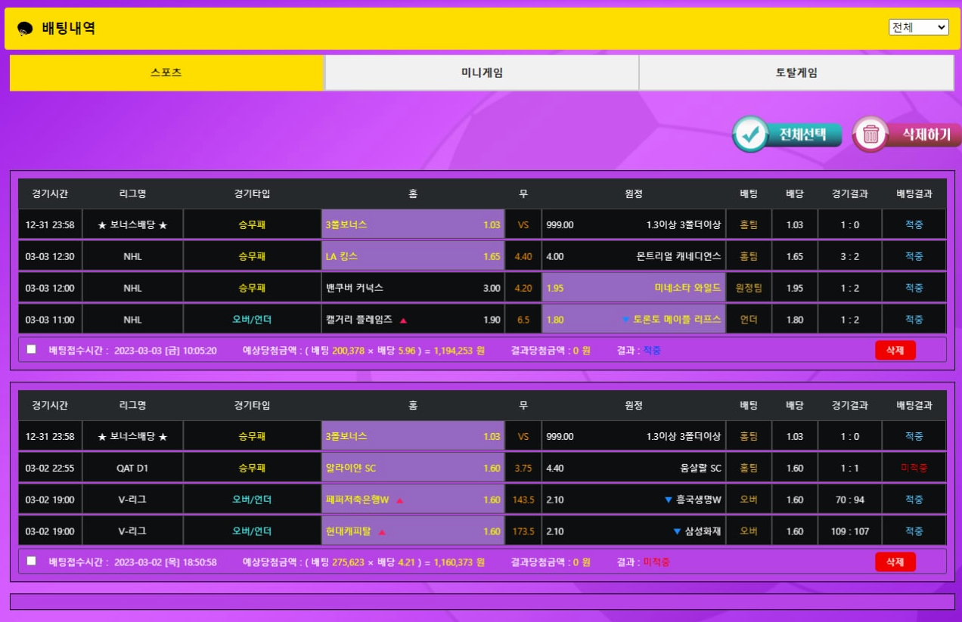Click the 미네소타 와일드 away odds cell

[634, 288]
